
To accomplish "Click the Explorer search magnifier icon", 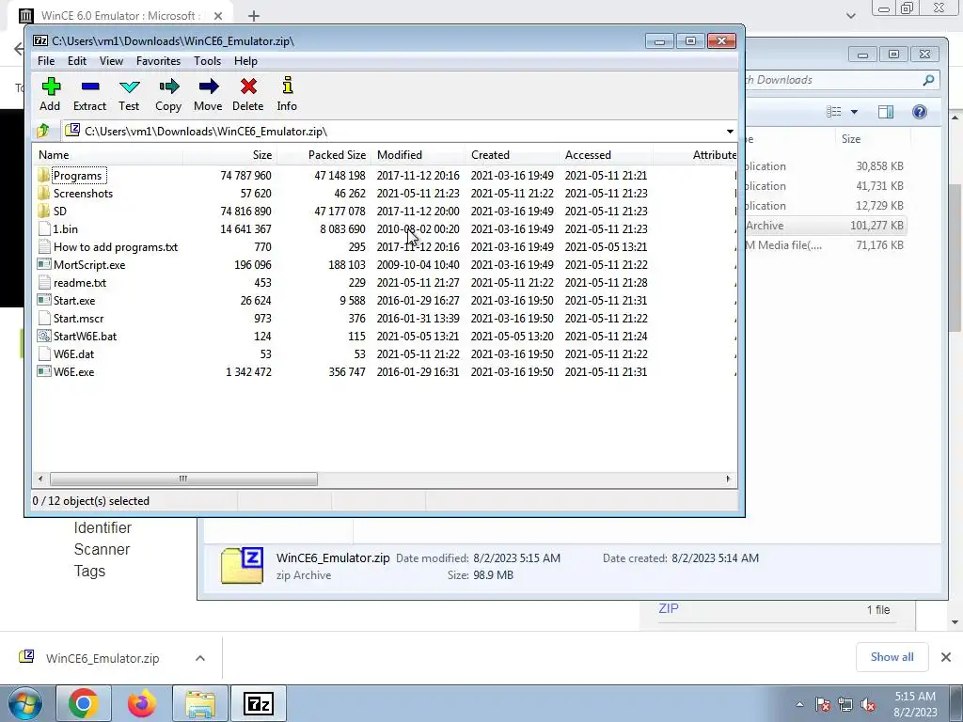I will tap(928, 80).
